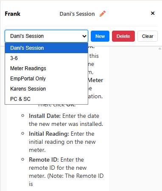Select Dani's Session in the dropdown list

pyautogui.click(x=47, y=48)
